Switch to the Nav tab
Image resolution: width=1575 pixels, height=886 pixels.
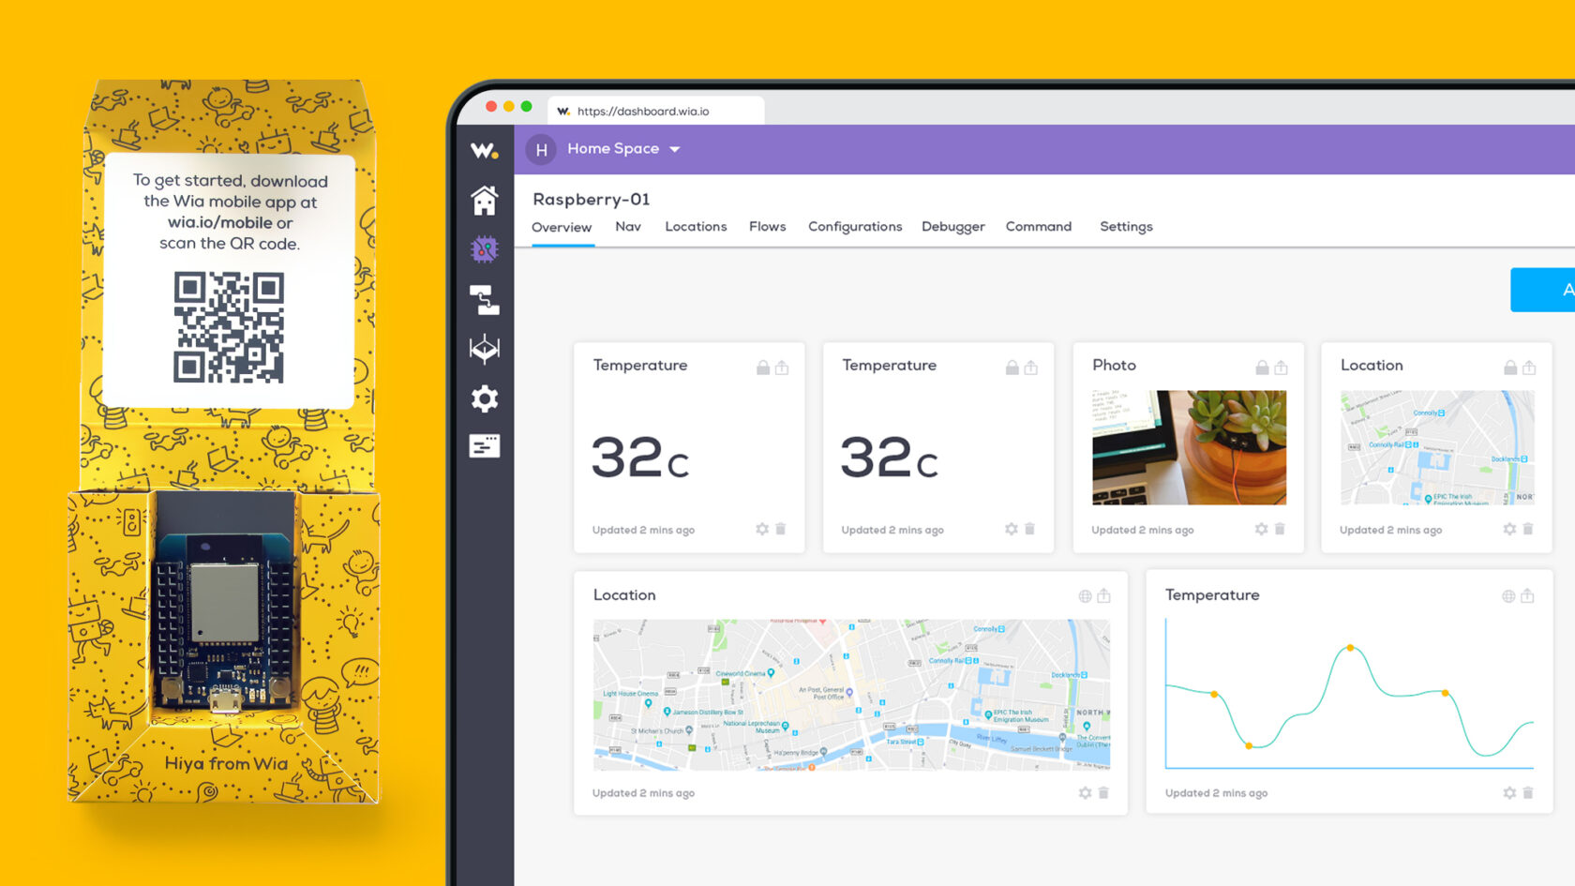pos(628,227)
